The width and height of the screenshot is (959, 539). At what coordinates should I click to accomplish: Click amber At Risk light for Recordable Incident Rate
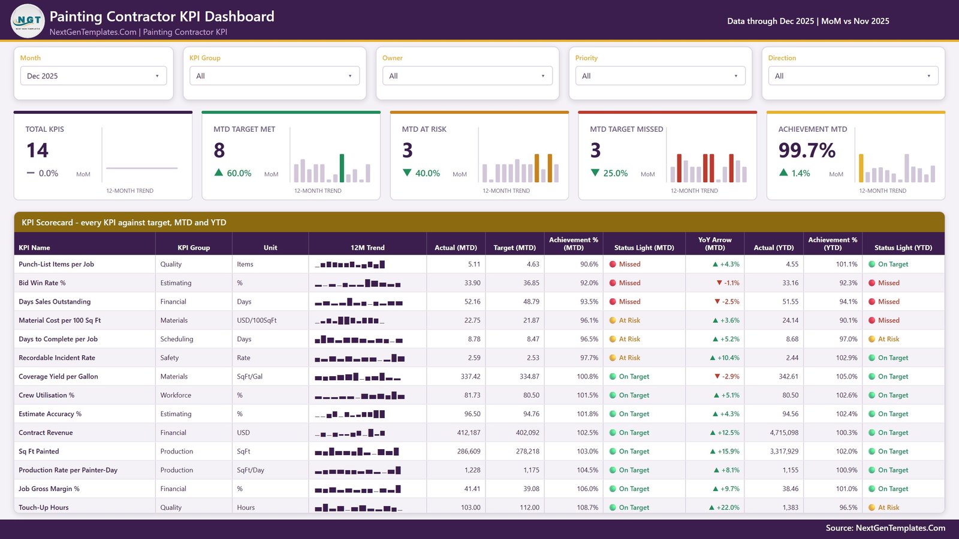coord(613,358)
